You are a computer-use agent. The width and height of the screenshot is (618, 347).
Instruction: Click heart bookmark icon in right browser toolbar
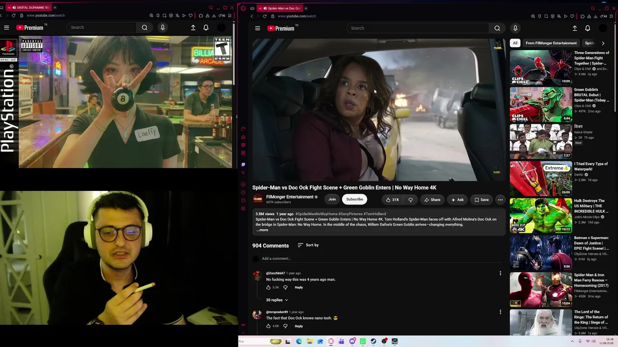572,16
